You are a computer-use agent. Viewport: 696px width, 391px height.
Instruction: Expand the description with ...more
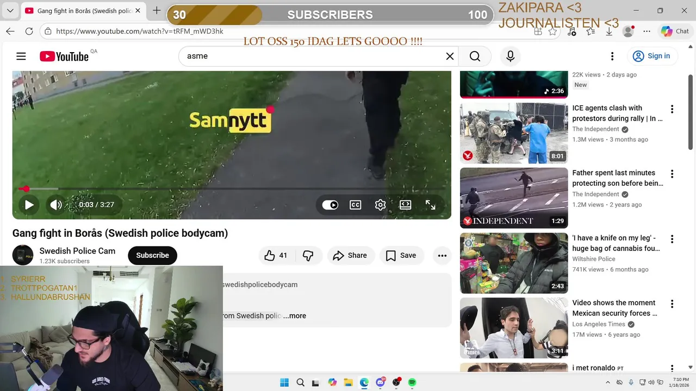tap(295, 316)
